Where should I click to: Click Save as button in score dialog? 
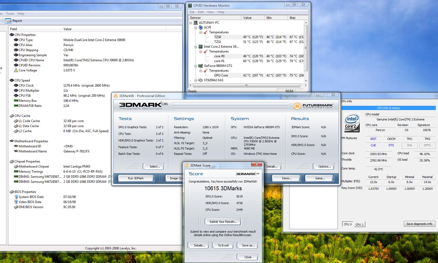click(x=248, y=245)
